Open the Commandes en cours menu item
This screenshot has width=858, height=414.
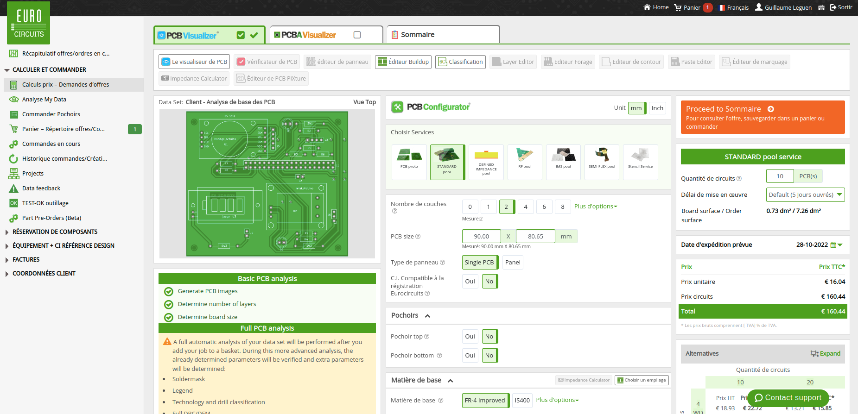coord(51,144)
